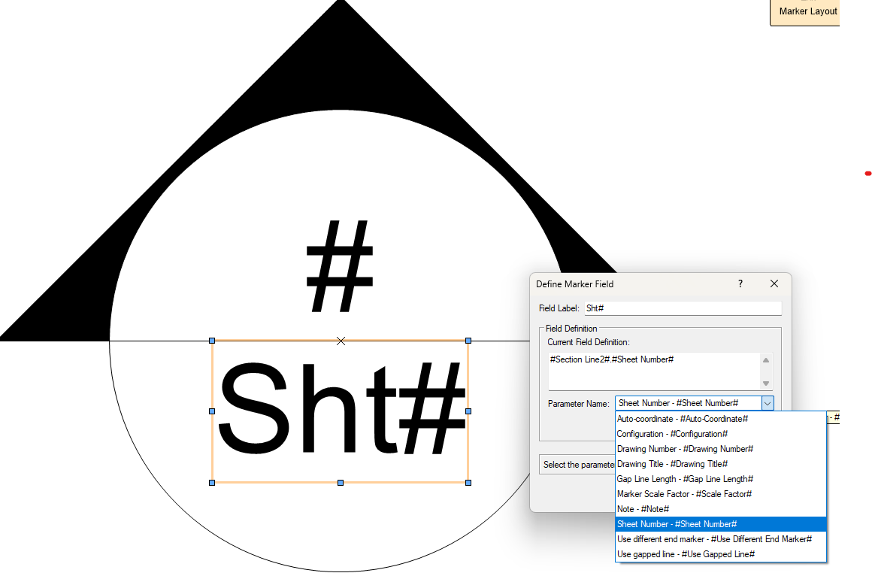The height and width of the screenshot is (573, 872).
Task: Click top-center handle of Sht# text frame
Action: pyautogui.click(x=341, y=341)
